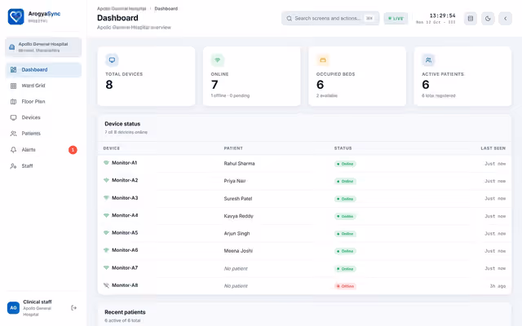Select Monitor-A7 device name

(x=125, y=268)
